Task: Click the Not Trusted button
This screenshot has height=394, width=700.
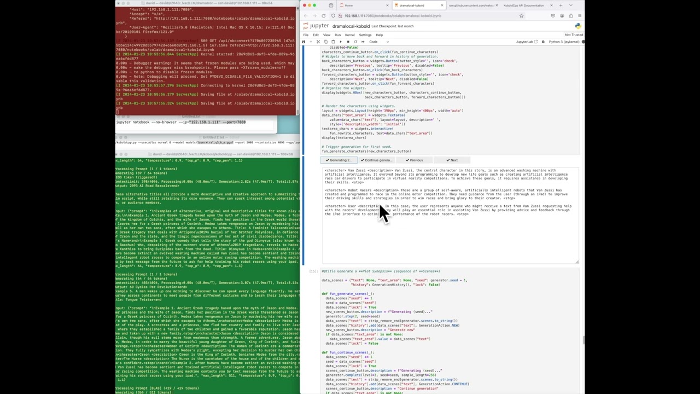Action: pyautogui.click(x=574, y=35)
